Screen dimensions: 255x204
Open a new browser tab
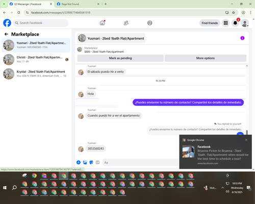106,4
